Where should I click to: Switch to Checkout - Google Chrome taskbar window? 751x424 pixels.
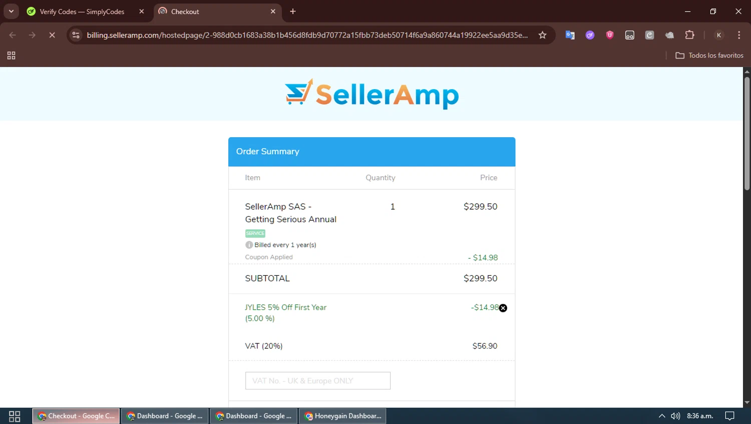coord(76,416)
